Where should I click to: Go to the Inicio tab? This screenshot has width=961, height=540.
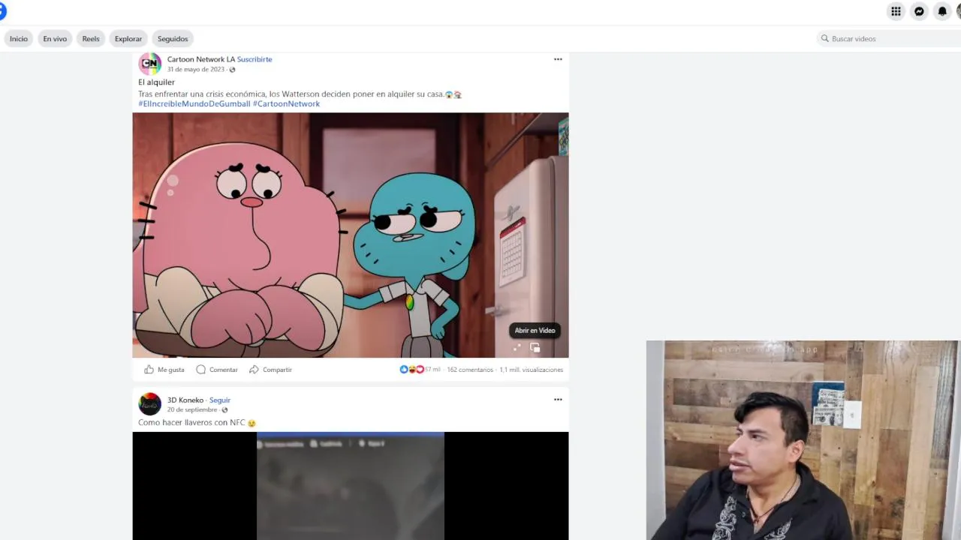point(19,38)
